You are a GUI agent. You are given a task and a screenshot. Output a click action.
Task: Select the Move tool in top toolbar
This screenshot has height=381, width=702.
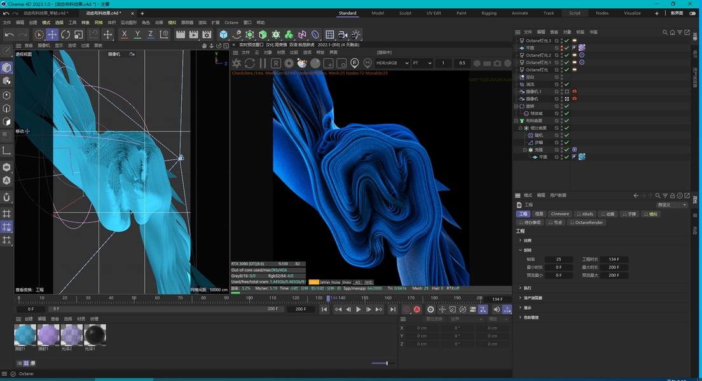coord(52,34)
